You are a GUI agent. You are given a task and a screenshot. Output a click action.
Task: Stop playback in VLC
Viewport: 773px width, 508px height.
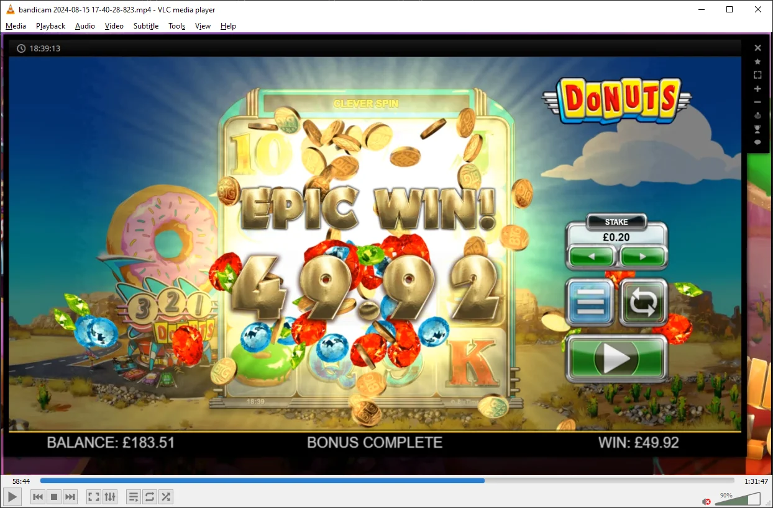tap(54, 497)
